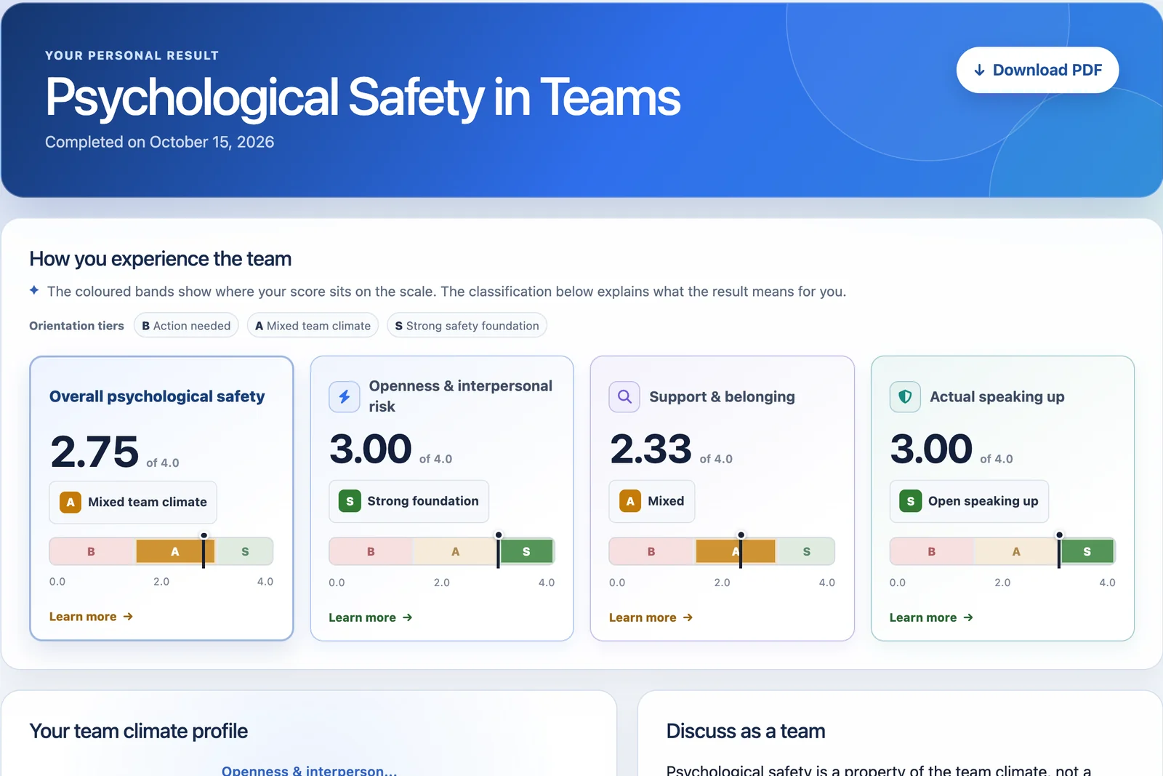Image resolution: width=1163 pixels, height=776 pixels.
Task: Click the Your team climate profile heading
Action: (139, 731)
